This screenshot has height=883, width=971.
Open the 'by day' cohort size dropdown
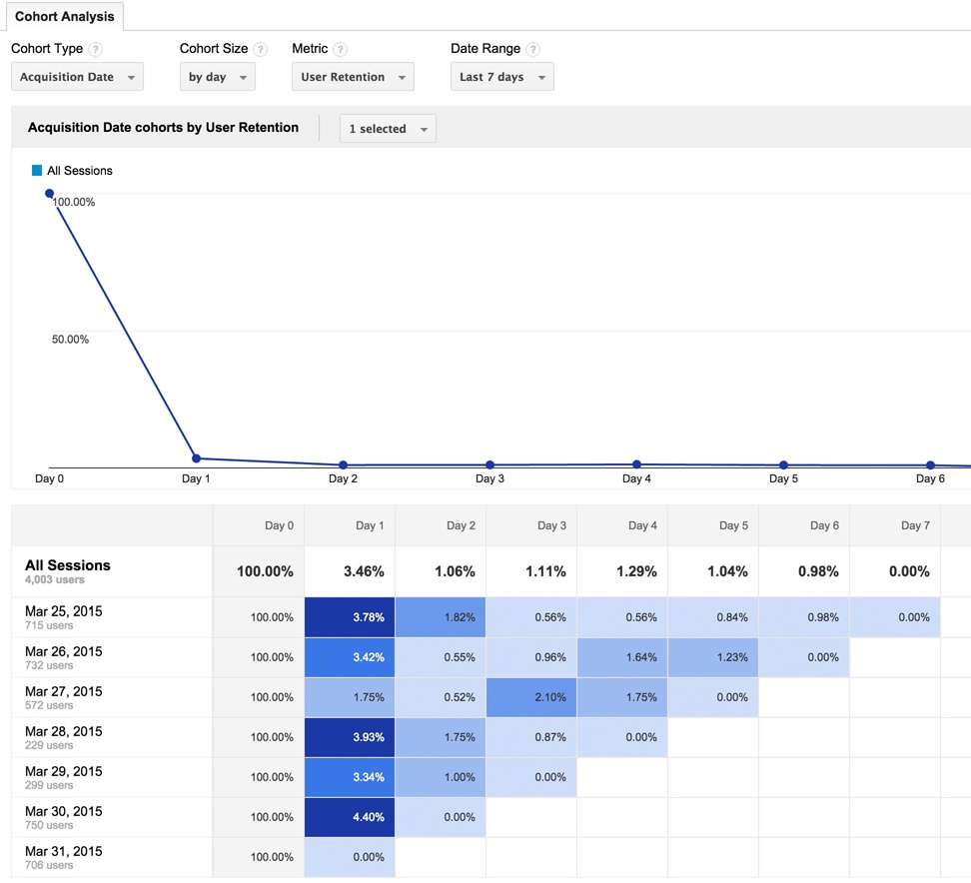tap(217, 77)
